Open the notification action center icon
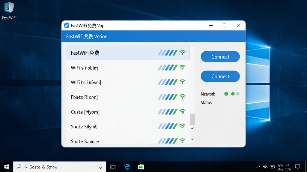307x172 pixels. pos(298,167)
